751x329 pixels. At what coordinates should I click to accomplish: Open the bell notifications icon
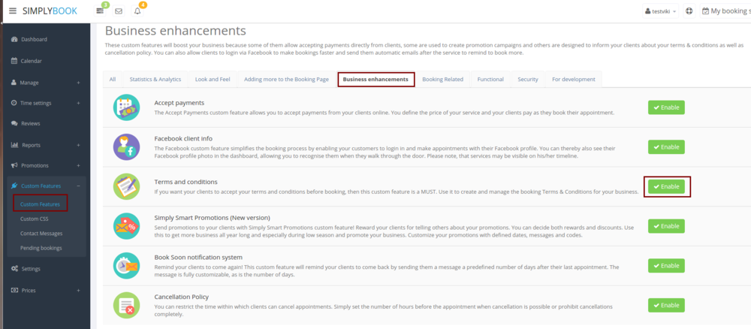coord(137,11)
